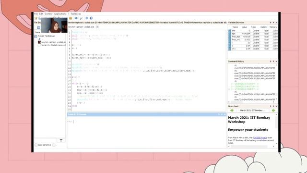Click Command History vertical scrollbar up arrow
The width and height of the screenshot is (307, 173).
tap(276, 65)
